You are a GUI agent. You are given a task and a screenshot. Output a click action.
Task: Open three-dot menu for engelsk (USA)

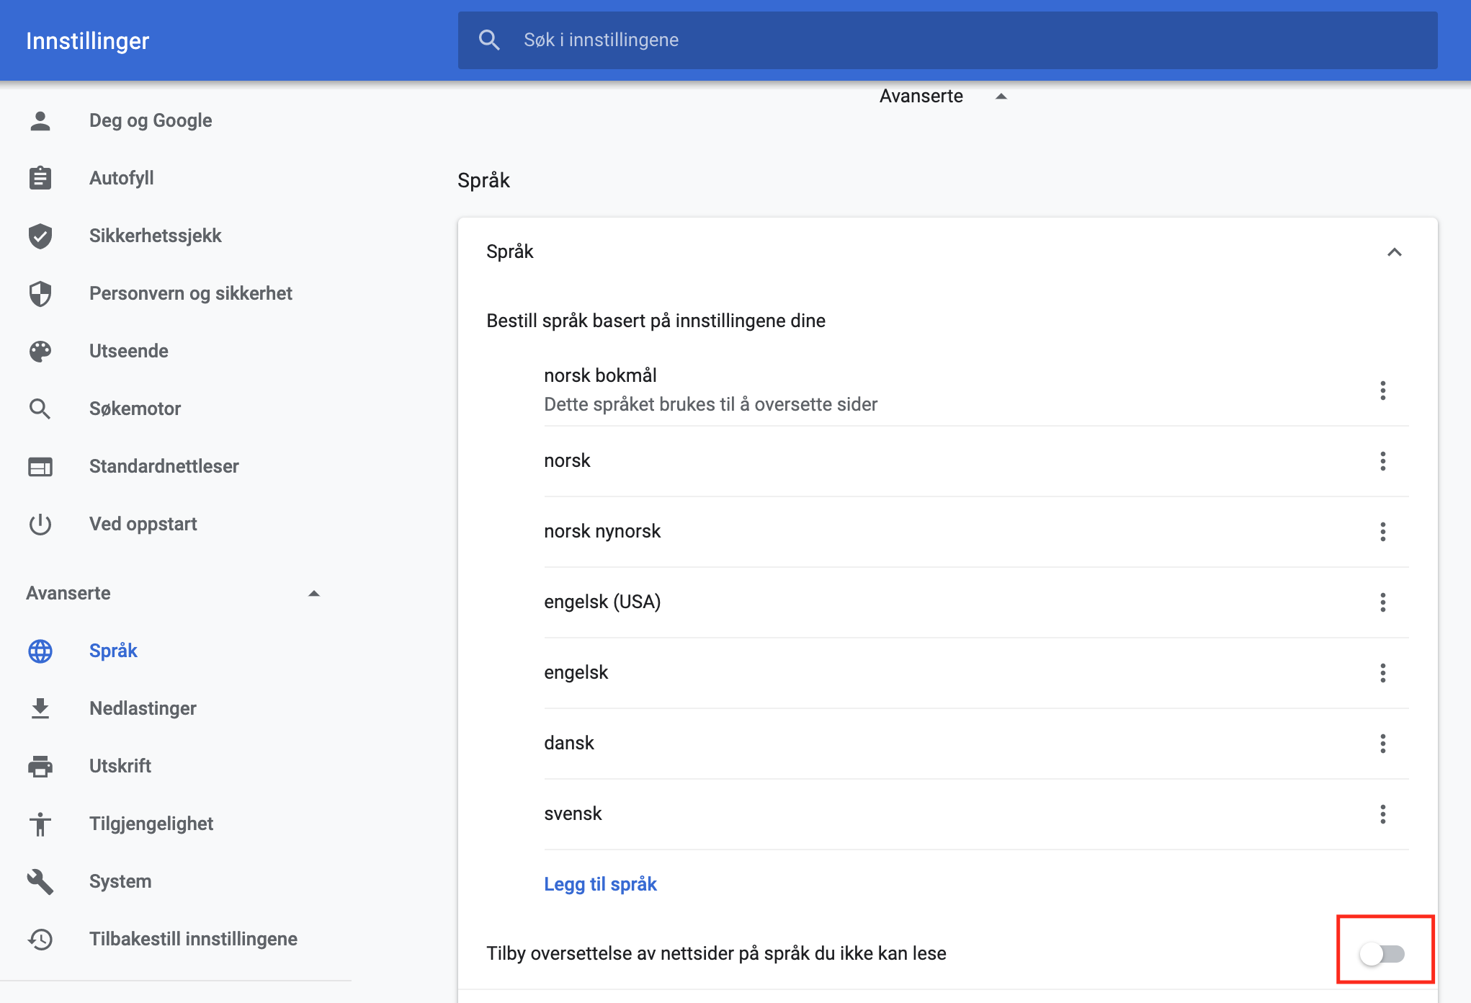(x=1382, y=602)
